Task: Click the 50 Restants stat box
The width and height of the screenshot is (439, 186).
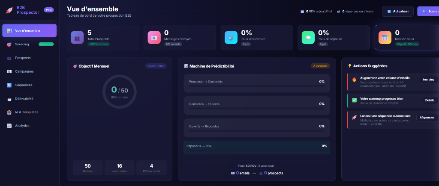Action: point(87,168)
